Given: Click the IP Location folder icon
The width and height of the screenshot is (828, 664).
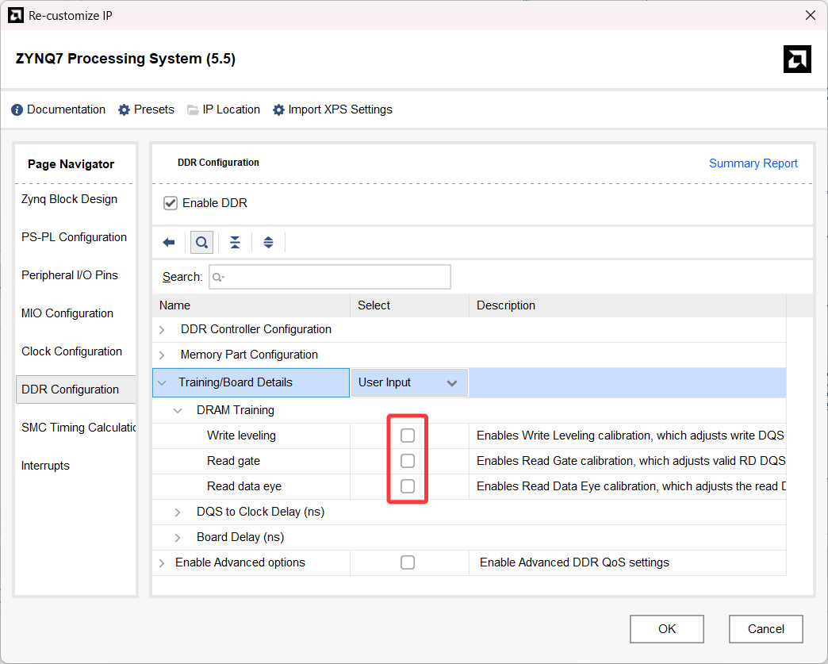Looking at the screenshot, I should pos(193,110).
